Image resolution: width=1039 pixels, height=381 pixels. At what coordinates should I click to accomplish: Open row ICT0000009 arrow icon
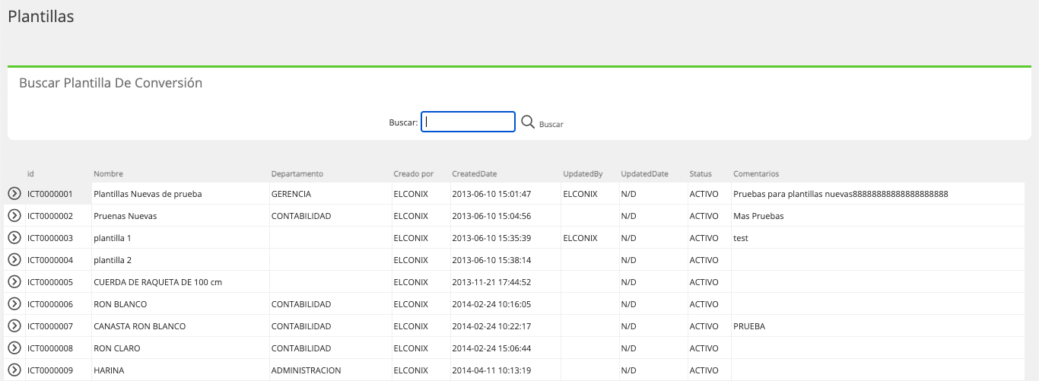click(14, 370)
